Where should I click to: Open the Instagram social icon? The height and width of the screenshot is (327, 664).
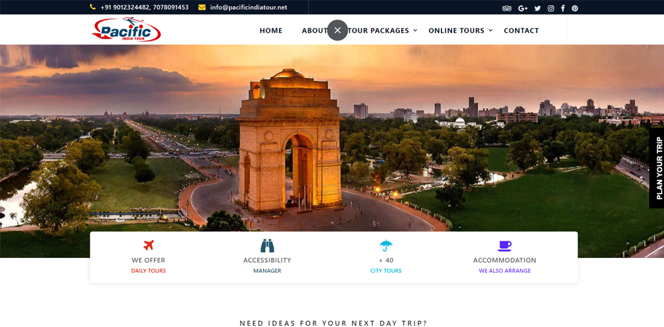pos(550,8)
